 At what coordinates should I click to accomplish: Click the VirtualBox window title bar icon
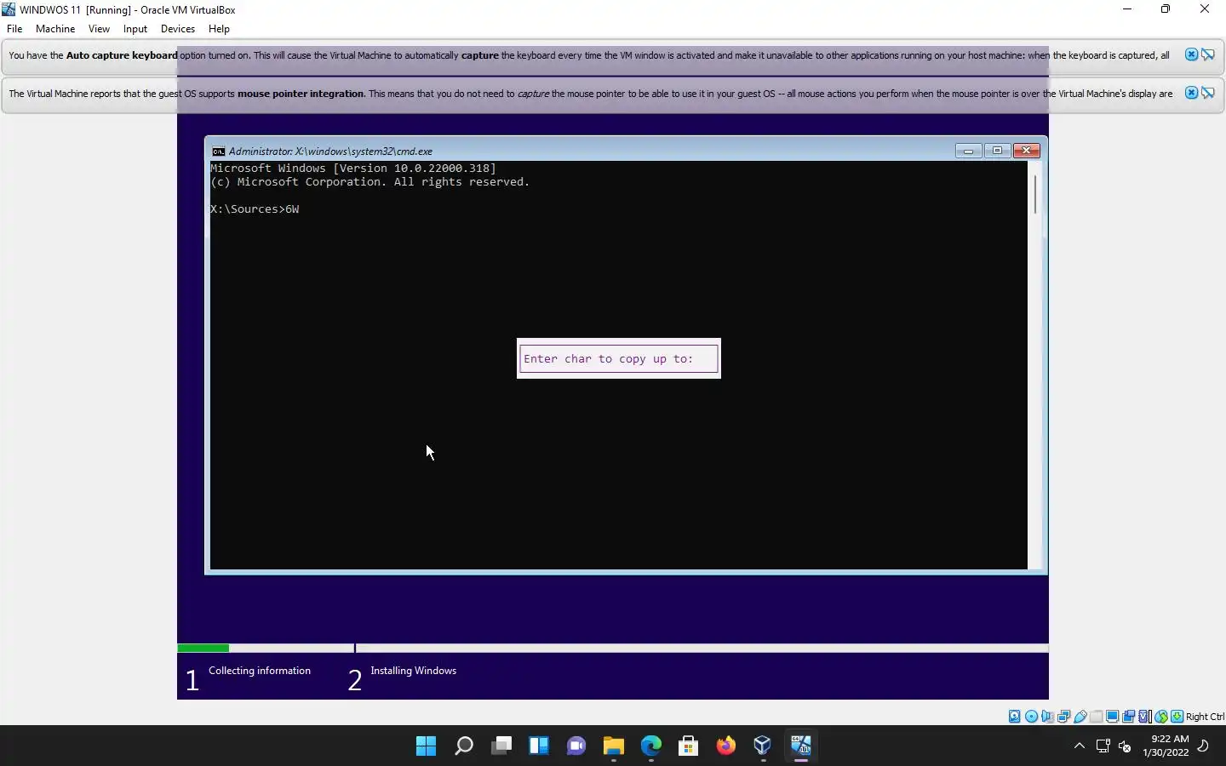[9, 9]
